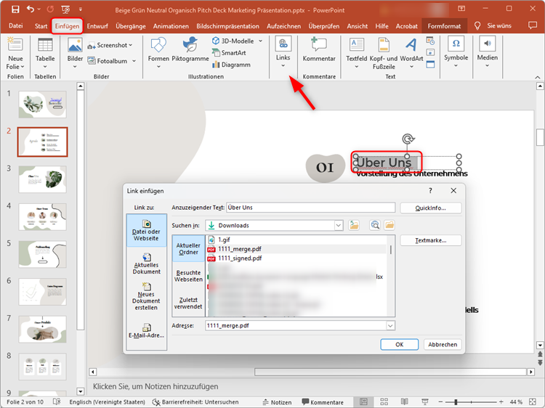545x408 pixels.
Task: Open the Übergänge tab
Action: tap(131, 26)
